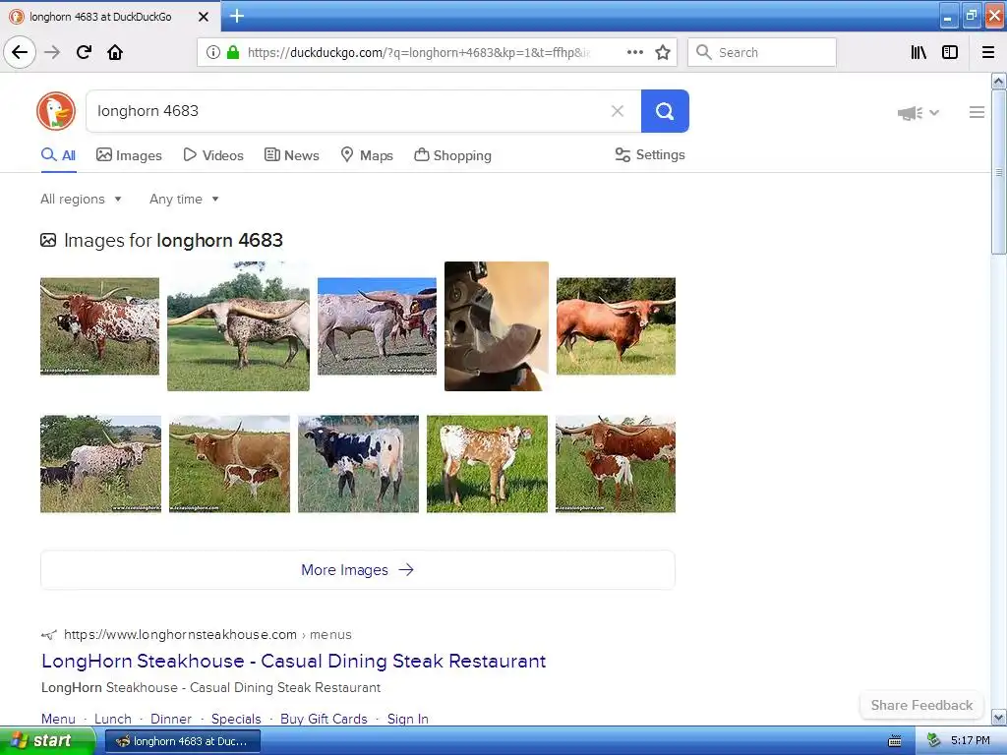Select the All results tab
Viewport: 1007px width, 755px height.
[58, 155]
